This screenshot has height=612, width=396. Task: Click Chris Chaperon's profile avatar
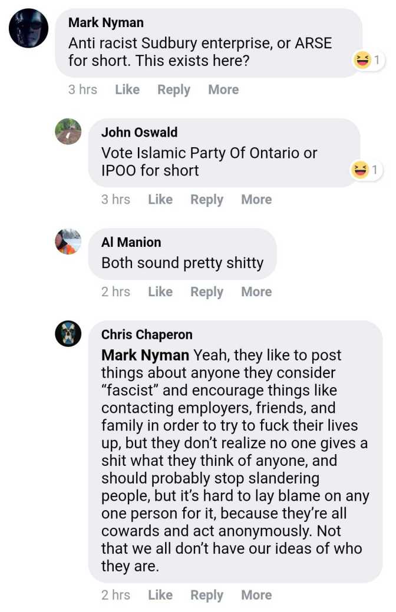[x=68, y=334]
